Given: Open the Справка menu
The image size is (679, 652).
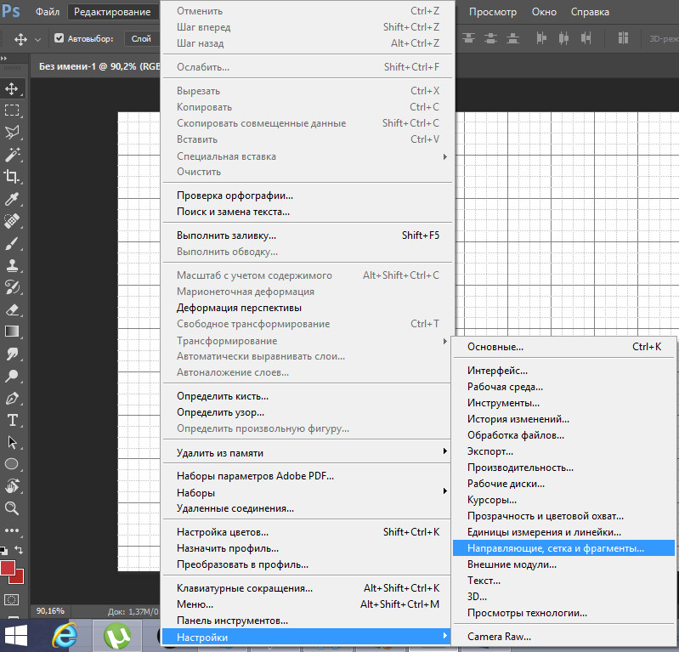Looking at the screenshot, I should [x=590, y=12].
